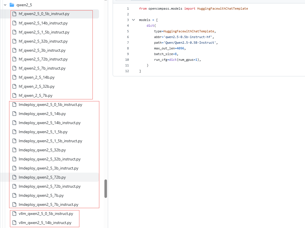
Task: Open hf_qwen2_5_0_5b_instruct.py file
Action: click(x=44, y=14)
